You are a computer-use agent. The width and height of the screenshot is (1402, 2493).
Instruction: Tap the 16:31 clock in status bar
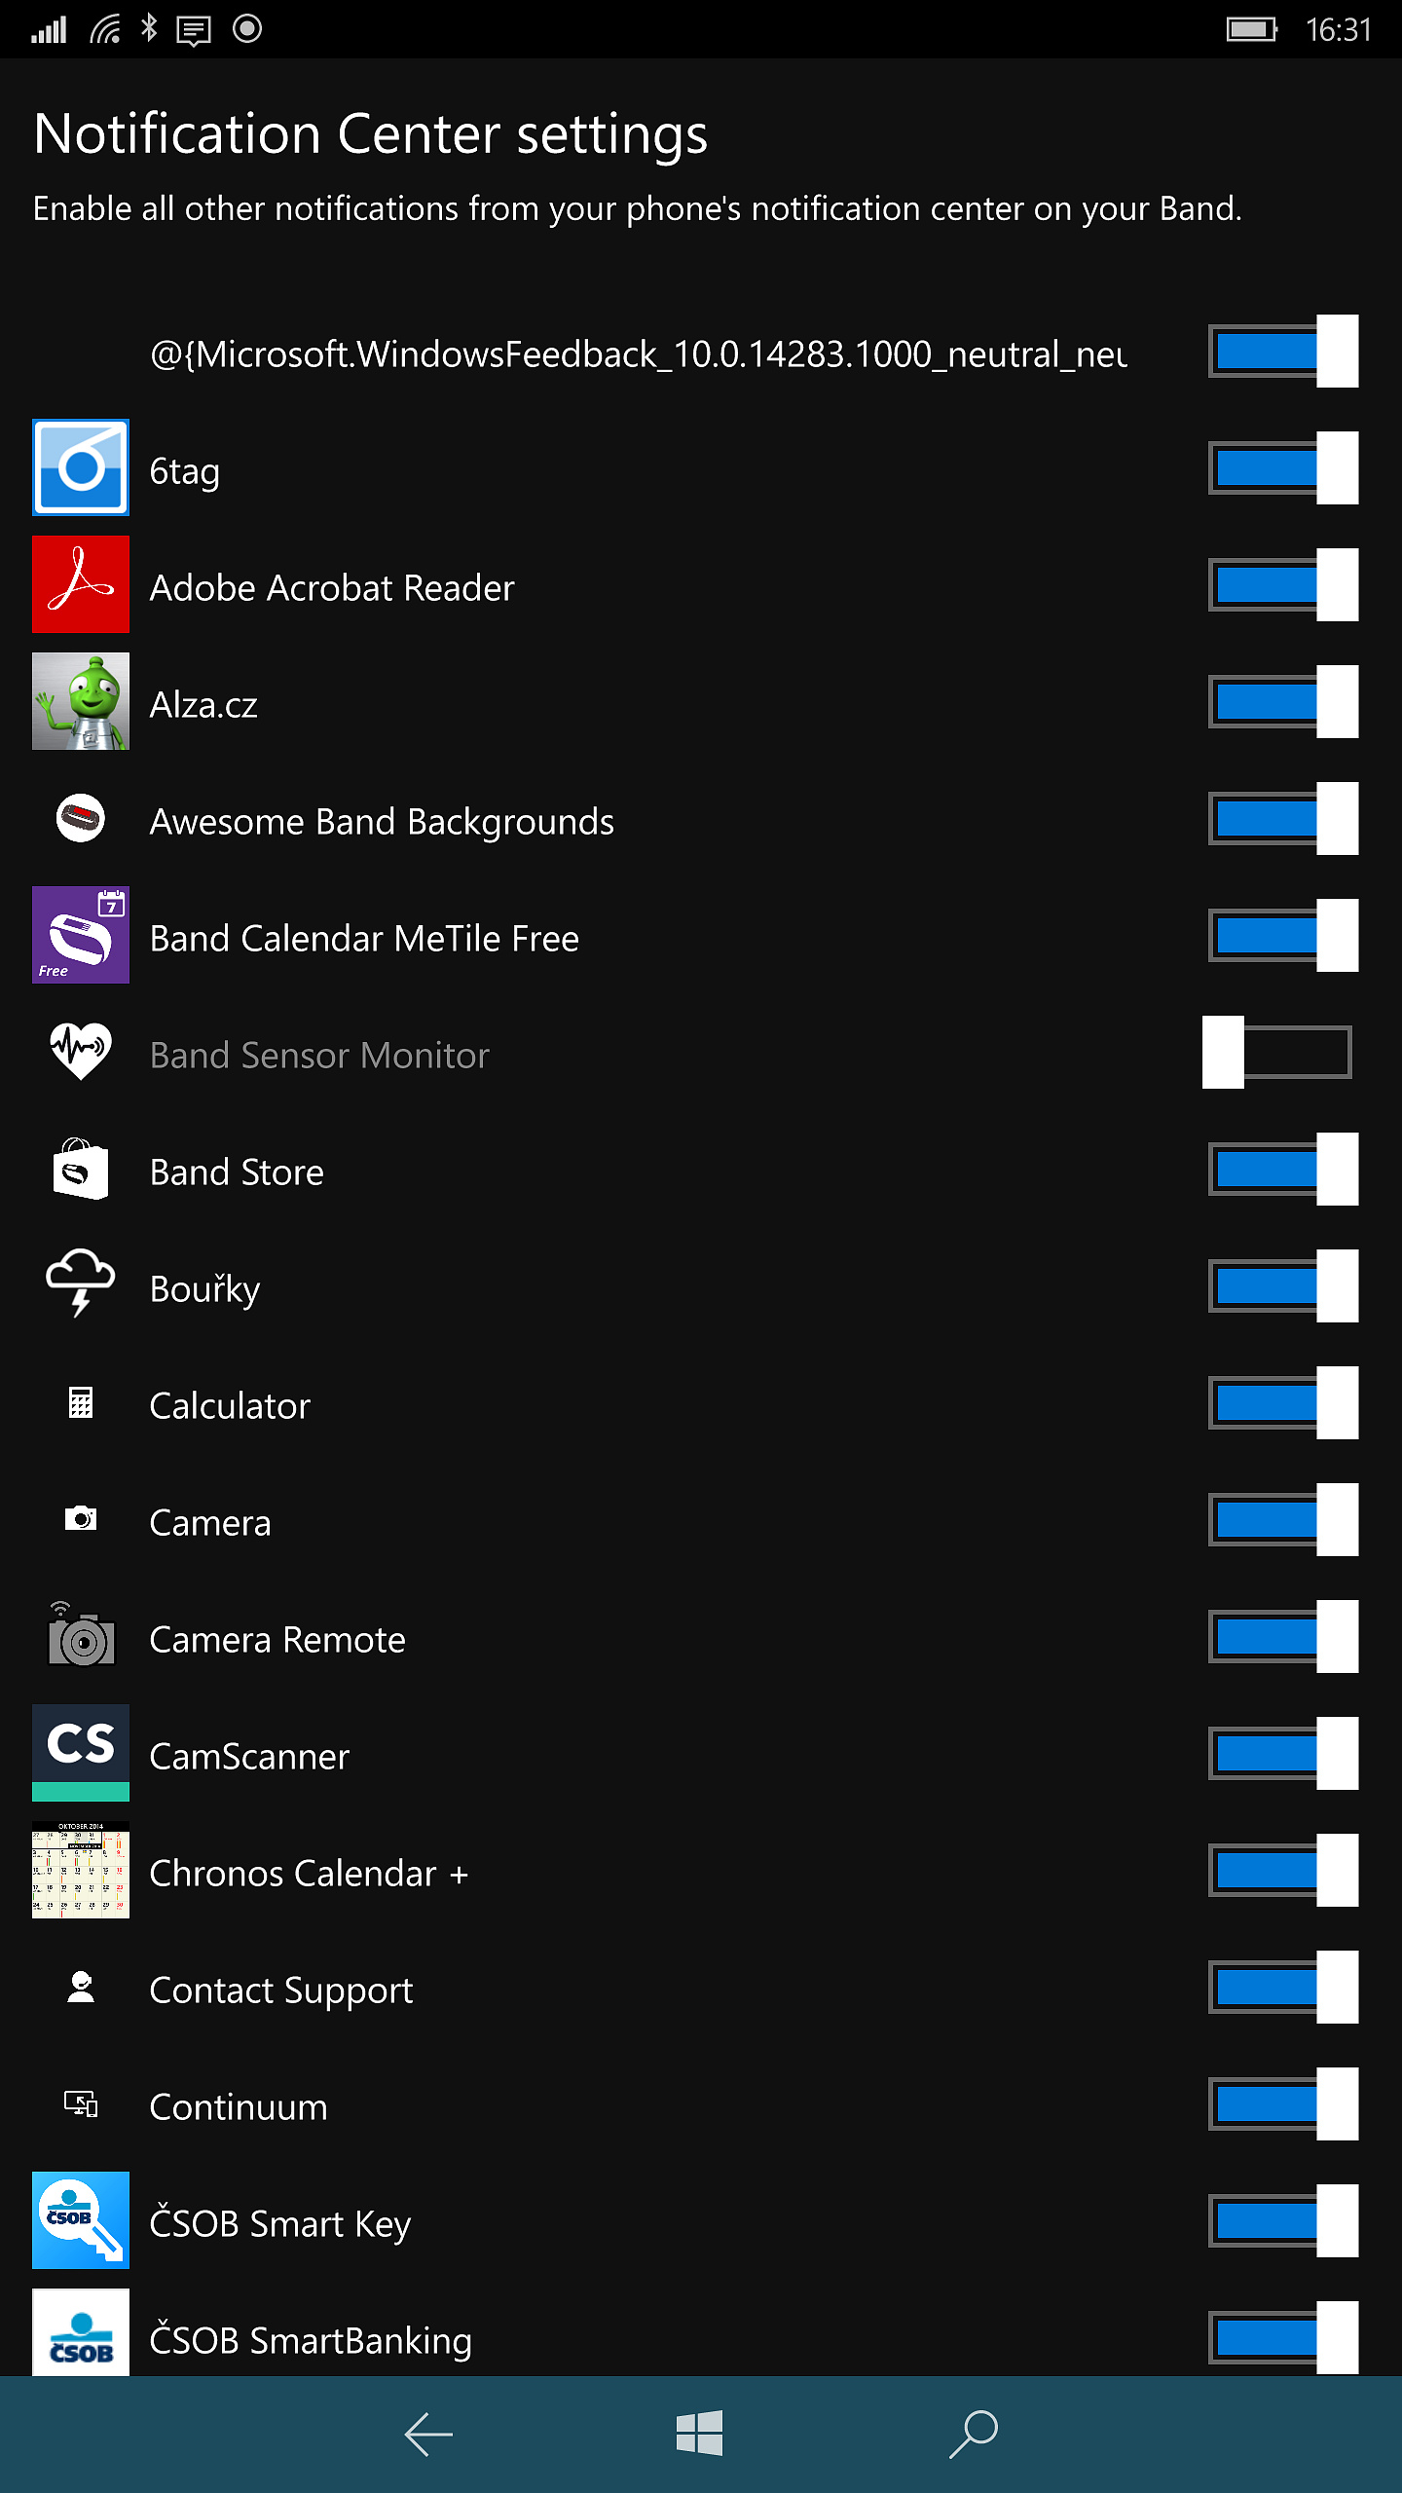click(x=1338, y=30)
